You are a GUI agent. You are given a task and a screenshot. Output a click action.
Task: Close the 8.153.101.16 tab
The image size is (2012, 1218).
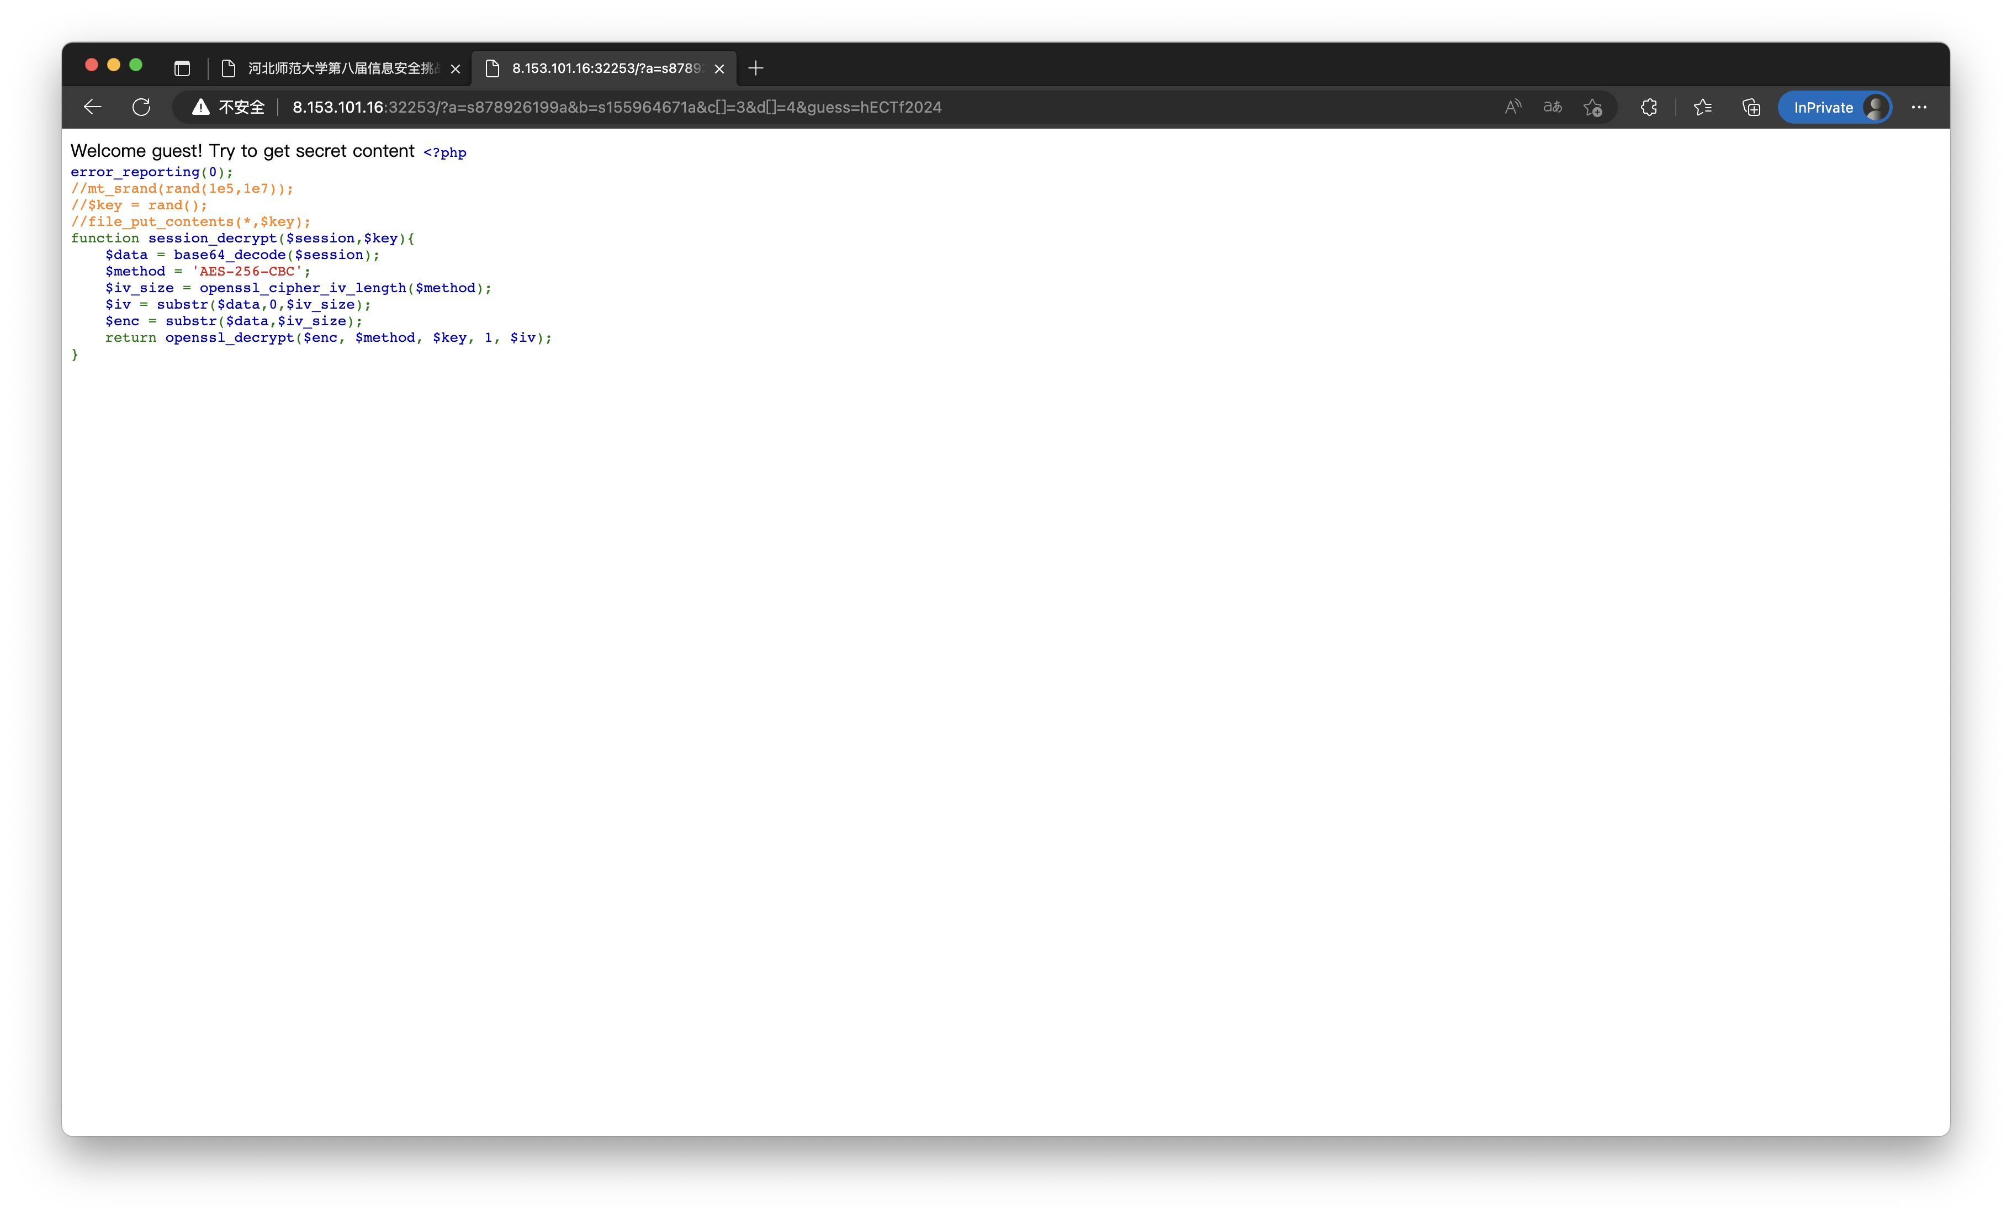coord(719,68)
